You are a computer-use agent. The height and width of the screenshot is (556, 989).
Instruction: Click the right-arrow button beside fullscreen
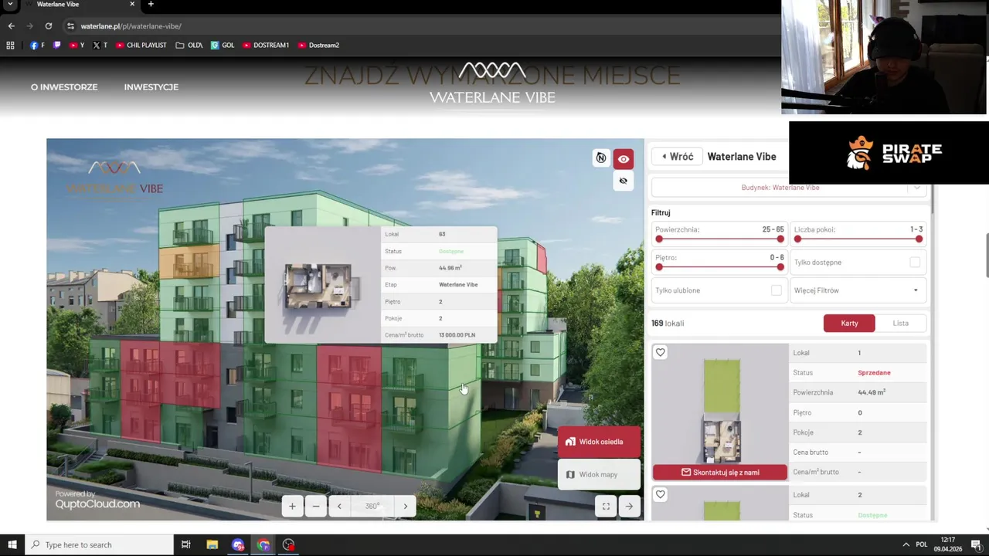coord(629,507)
